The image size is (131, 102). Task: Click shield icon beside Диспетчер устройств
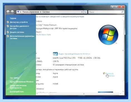tap(8, 22)
